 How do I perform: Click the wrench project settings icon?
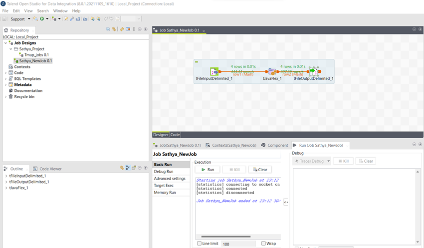pyautogui.click(x=72, y=18)
